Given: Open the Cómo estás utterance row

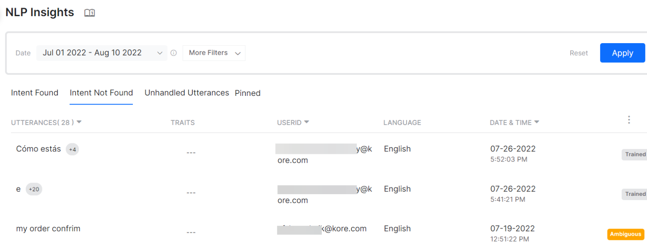Looking at the screenshot, I should point(38,149).
